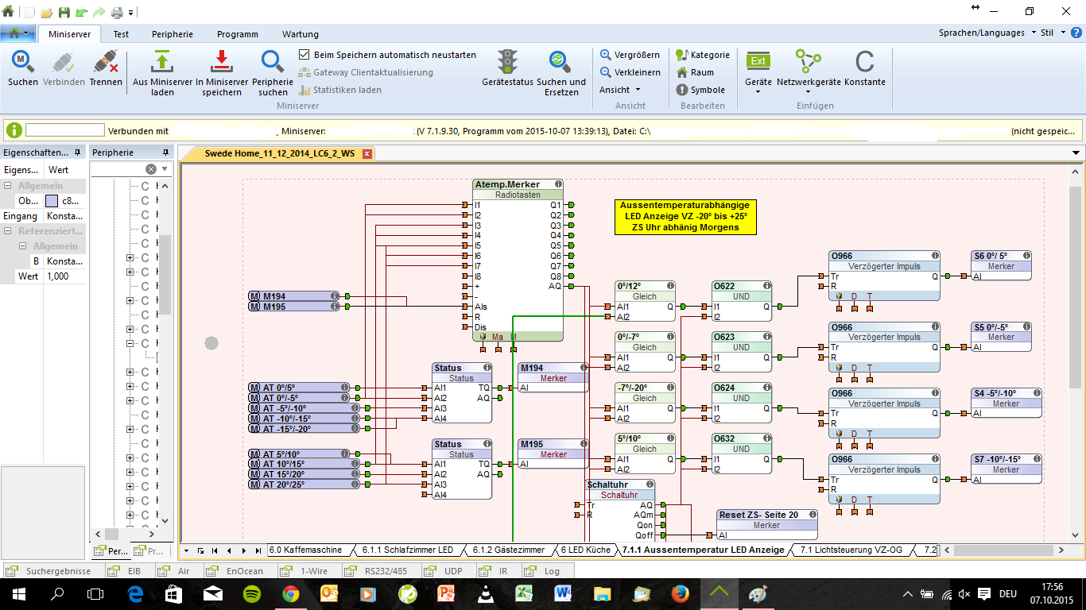The width and height of the screenshot is (1086, 610).
Task: Insert a Konstante from the ribbon
Action: point(864,63)
